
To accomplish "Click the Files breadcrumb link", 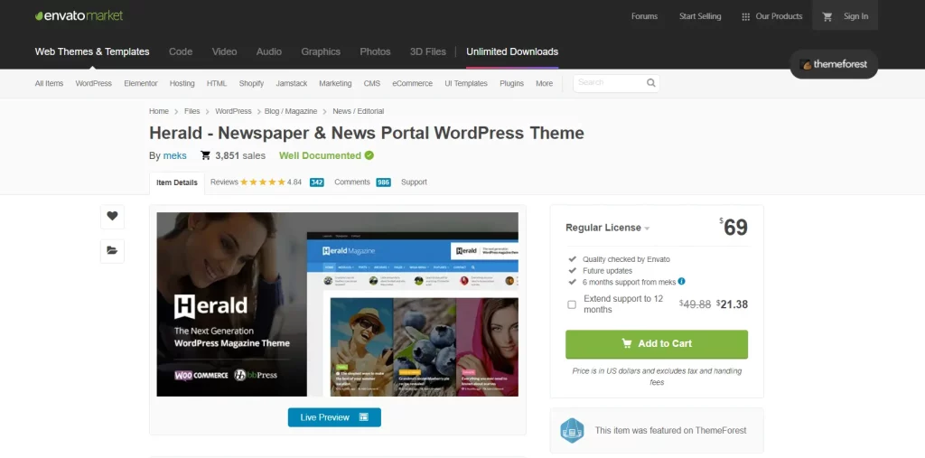I will tap(192, 111).
